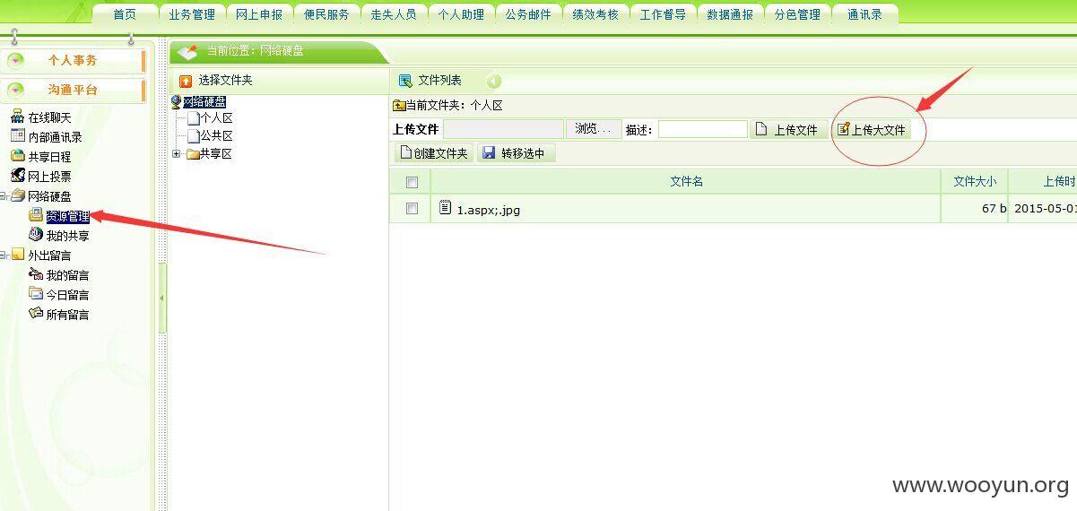Click the current folder icon before 当前文件夹

pos(400,106)
